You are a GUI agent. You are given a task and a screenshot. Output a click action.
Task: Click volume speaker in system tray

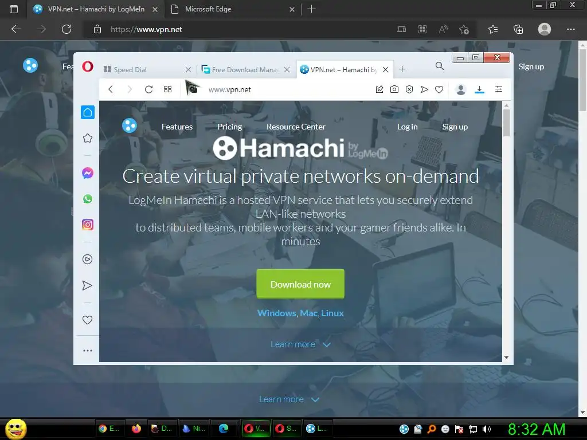[x=487, y=429]
